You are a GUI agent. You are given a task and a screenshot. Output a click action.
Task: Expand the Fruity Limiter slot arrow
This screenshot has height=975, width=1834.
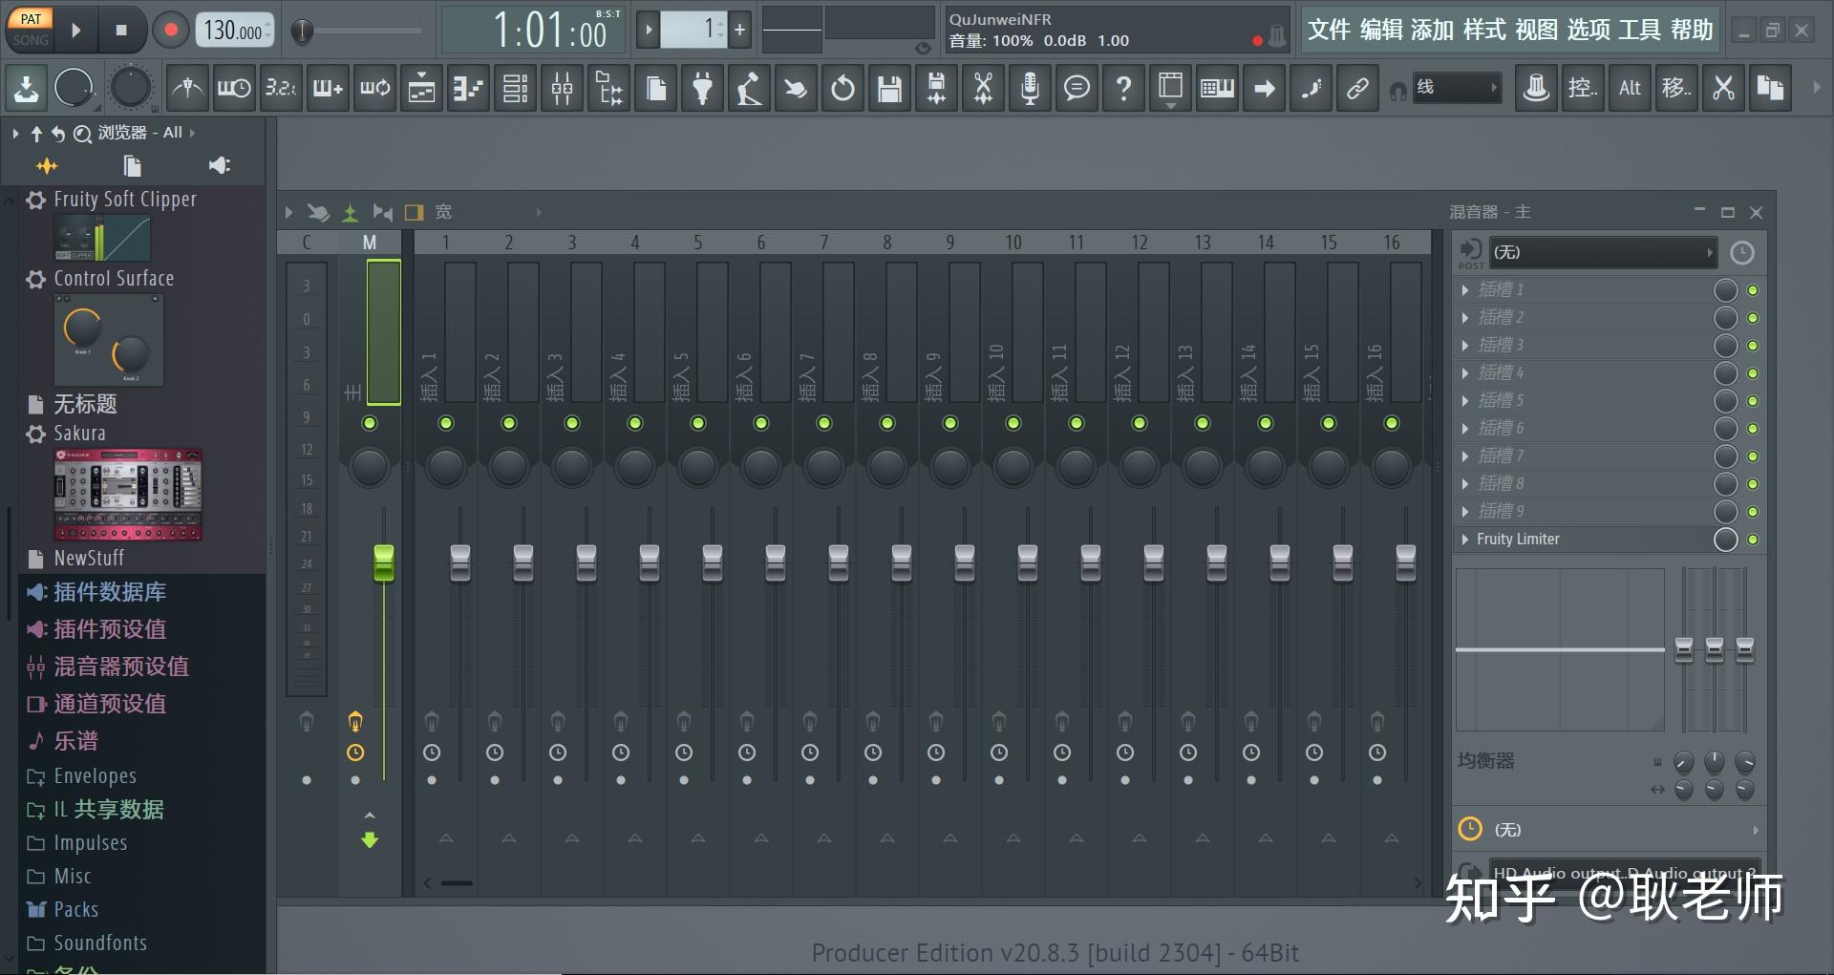tap(1465, 540)
